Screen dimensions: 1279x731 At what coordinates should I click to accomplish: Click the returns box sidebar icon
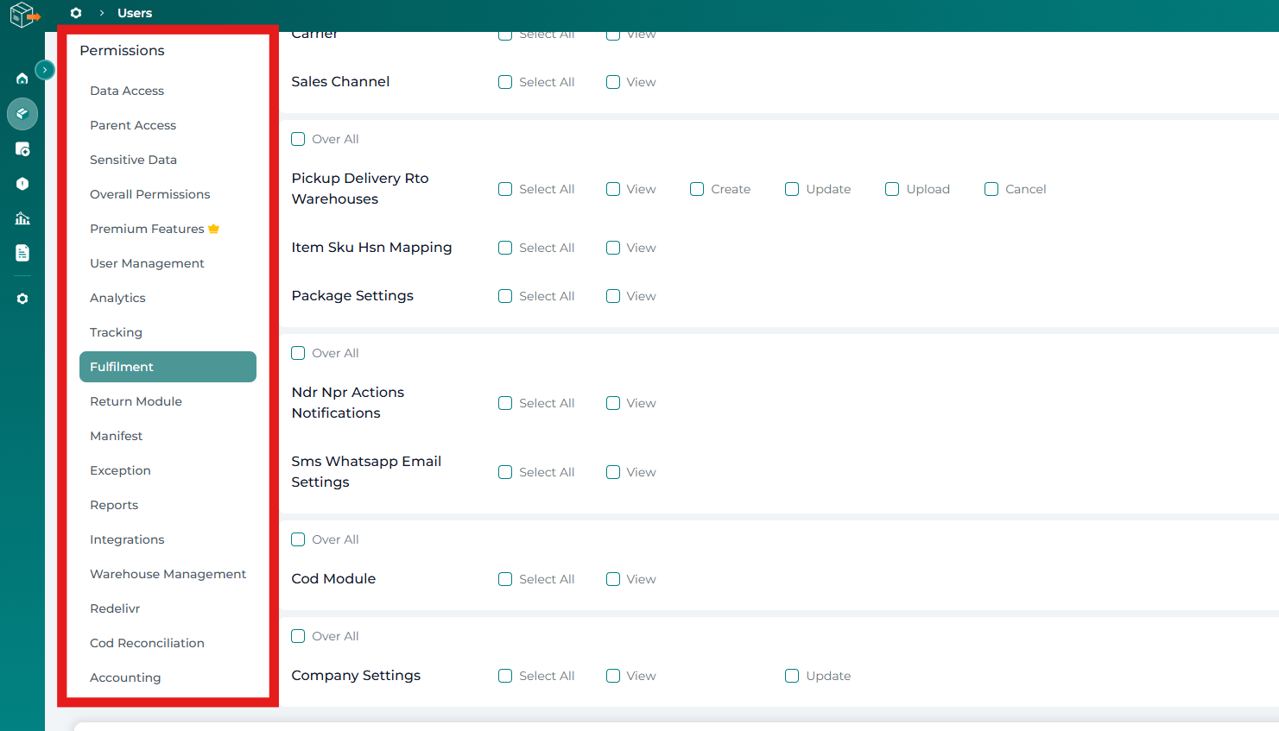click(22, 149)
